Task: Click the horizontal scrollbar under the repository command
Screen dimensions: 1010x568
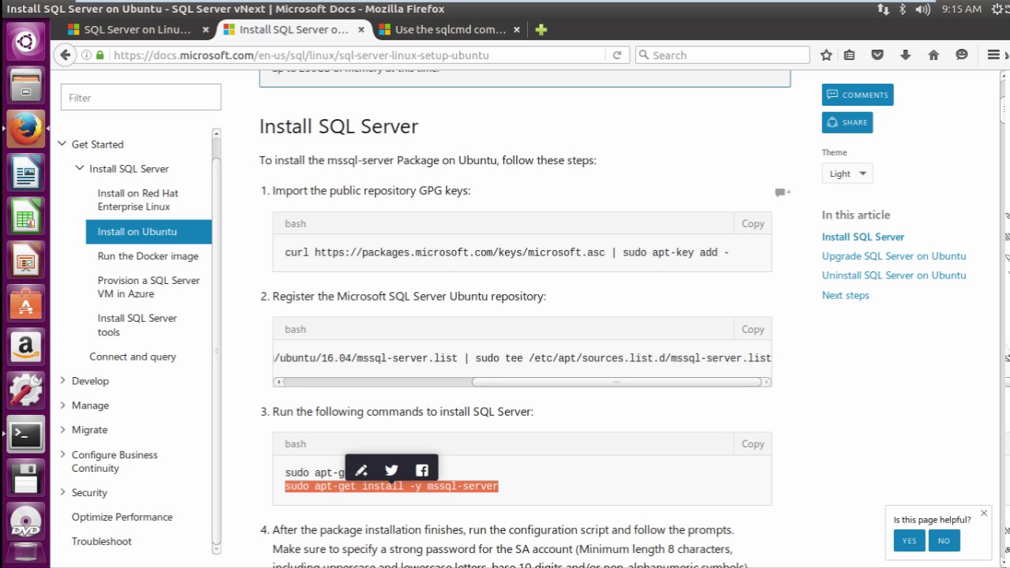Action: tap(615, 382)
